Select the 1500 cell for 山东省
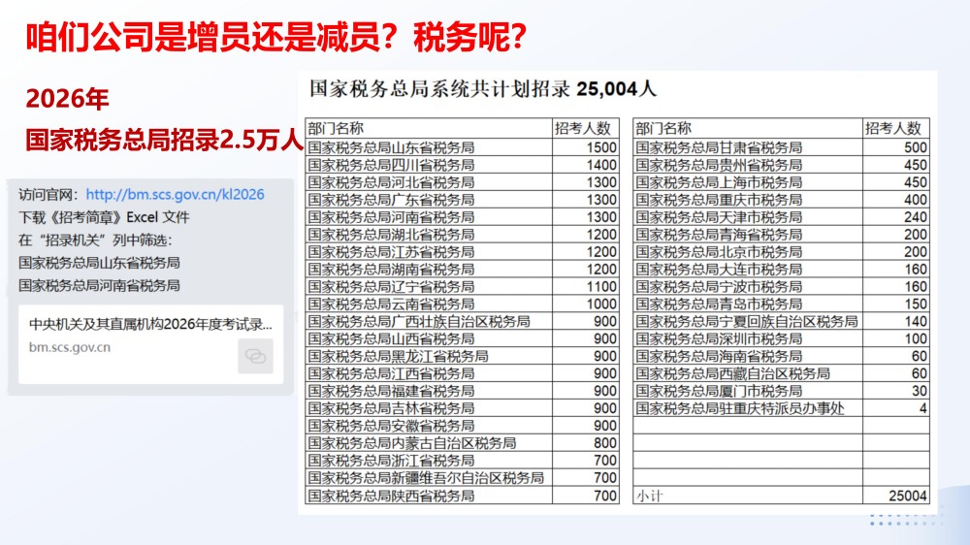970x545 pixels. (x=586, y=147)
